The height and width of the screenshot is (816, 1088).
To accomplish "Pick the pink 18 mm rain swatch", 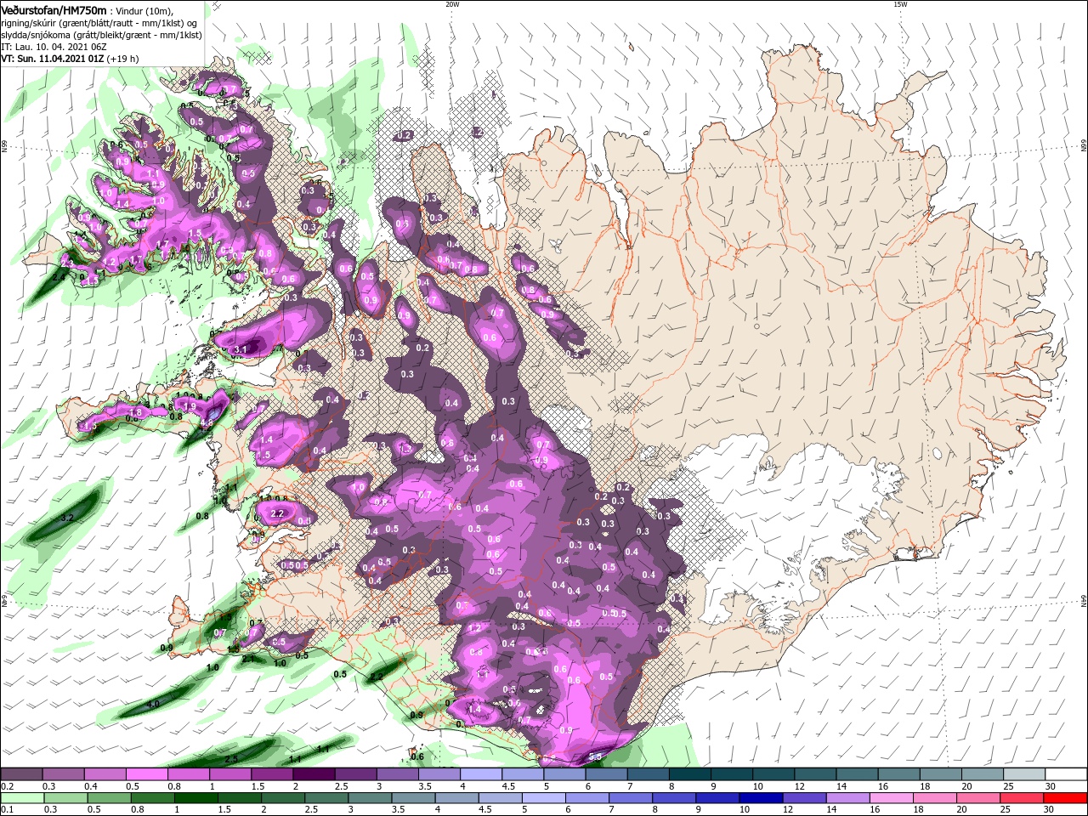I will point(934,798).
